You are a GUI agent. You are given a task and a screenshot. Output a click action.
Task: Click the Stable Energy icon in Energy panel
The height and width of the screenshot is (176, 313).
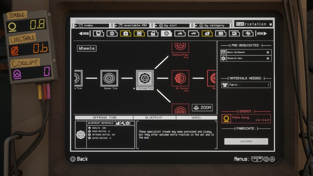point(226,119)
